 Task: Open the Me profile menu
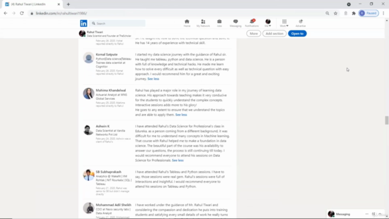tap(267, 23)
